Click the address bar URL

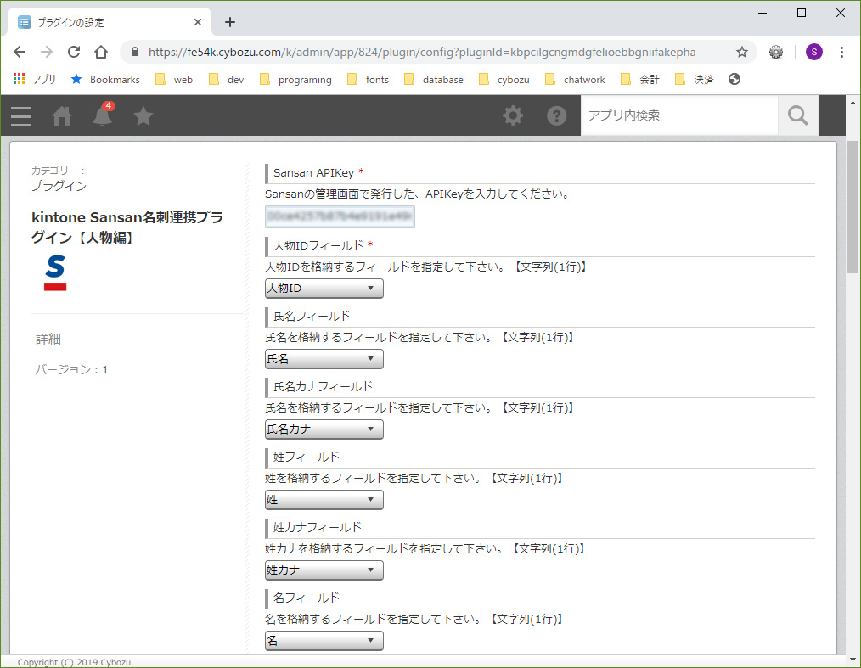(422, 52)
